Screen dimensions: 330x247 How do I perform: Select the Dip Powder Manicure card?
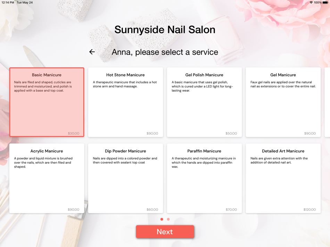125,178
